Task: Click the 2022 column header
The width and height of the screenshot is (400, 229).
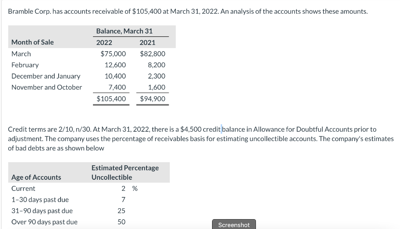Action: (x=104, y=43)
